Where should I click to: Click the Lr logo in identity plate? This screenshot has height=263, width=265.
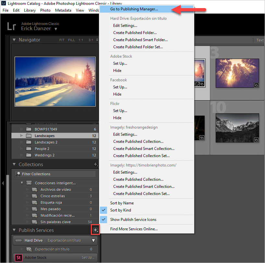(12, 27)
